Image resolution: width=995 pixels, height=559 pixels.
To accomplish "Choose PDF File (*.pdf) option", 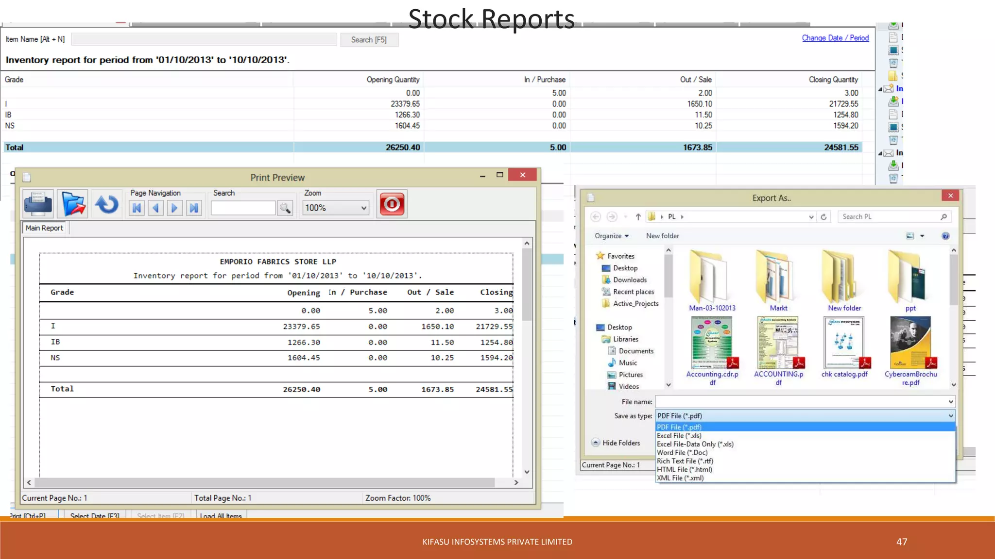I will tap(805, 427).
